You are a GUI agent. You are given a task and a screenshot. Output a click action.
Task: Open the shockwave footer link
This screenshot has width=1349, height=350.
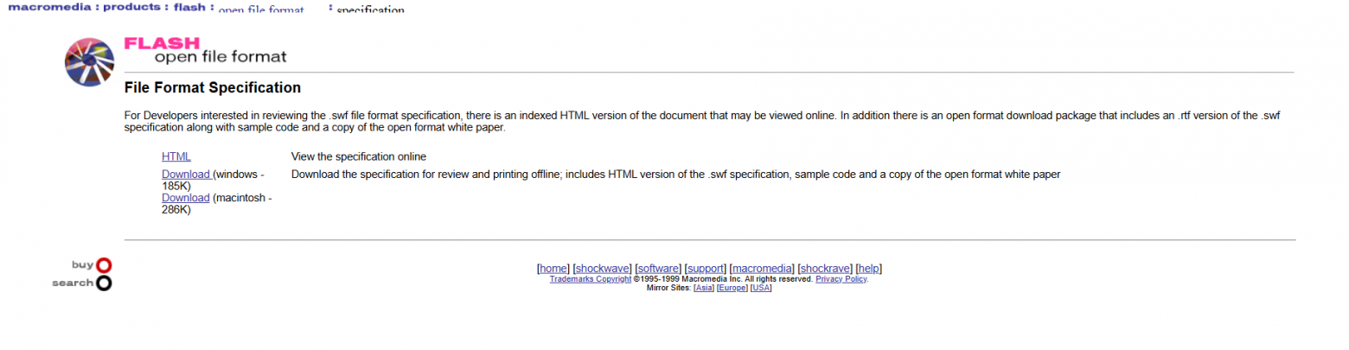coord(603,268)
